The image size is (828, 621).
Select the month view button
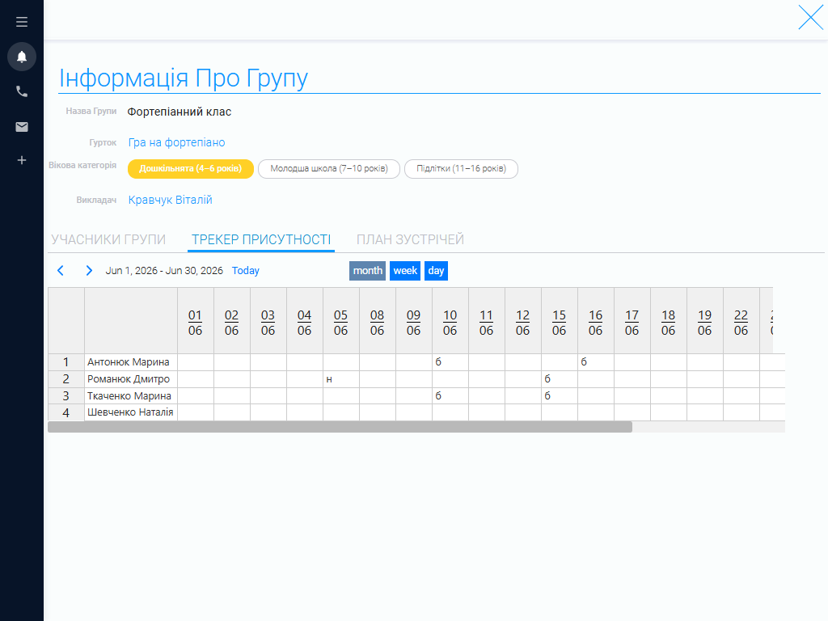[368, 271]
